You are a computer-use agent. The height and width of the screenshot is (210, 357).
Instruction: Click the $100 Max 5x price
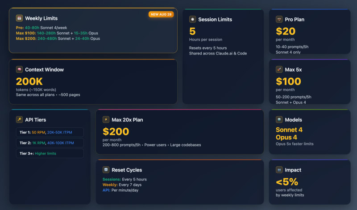click(x=288, y=81)
